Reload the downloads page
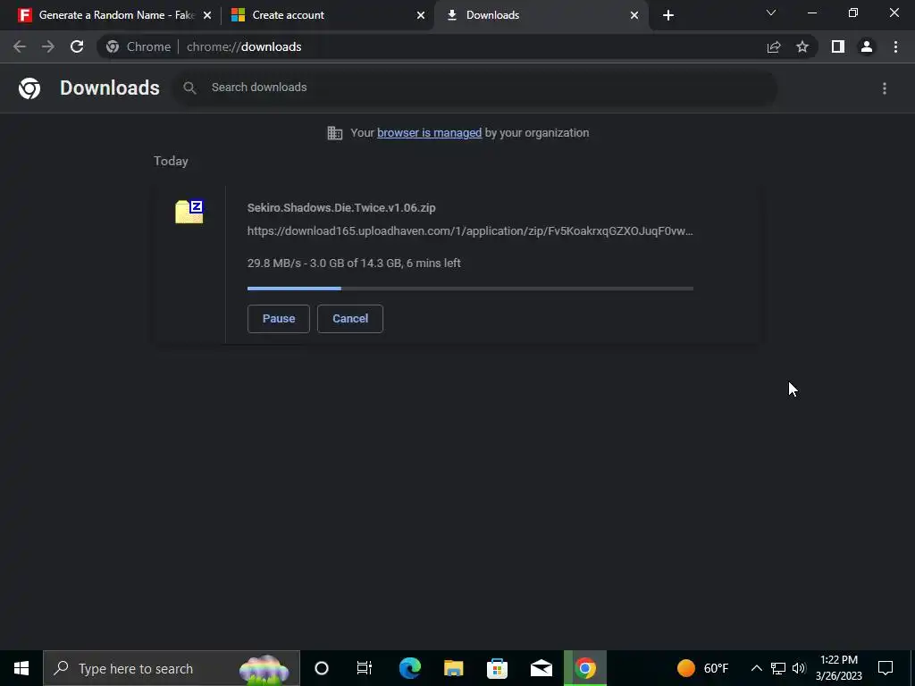The width and height of the screenshot is (915, 686). [x=77, y=46]
